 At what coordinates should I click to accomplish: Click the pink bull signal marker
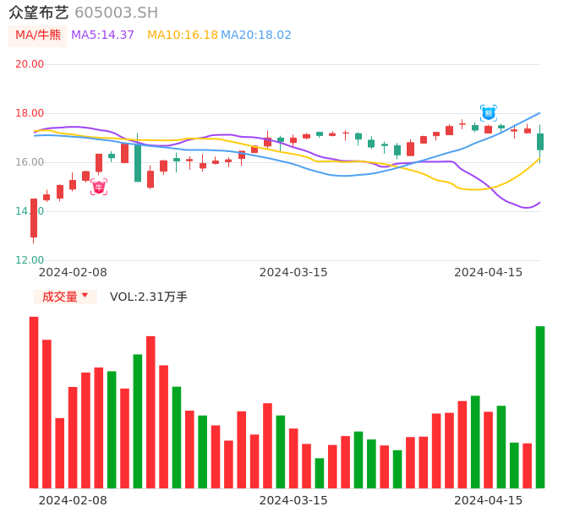[99, 187]
